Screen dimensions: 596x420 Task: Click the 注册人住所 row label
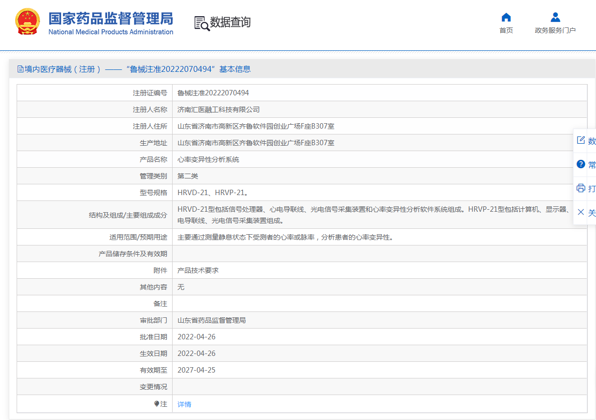point(150,126)
